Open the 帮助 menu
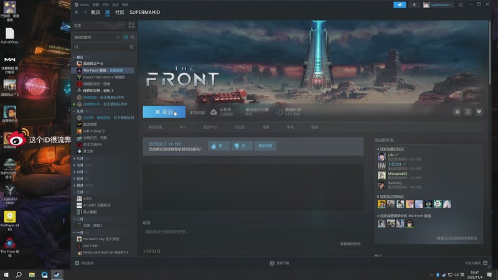 [x=125, y=5]
